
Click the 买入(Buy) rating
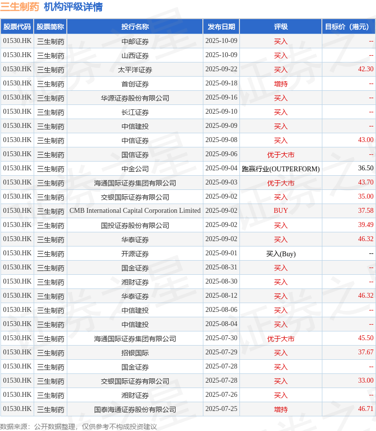(x=281, y=254)
